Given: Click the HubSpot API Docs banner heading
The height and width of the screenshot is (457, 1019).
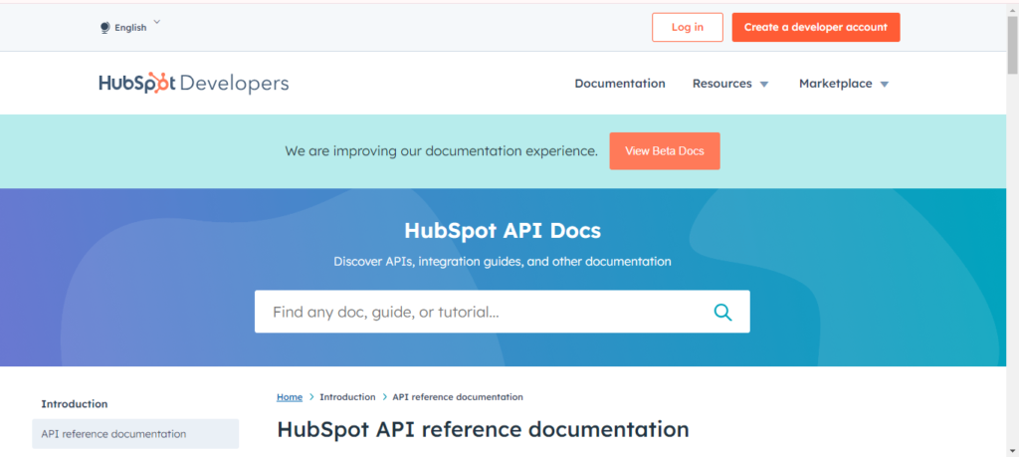Looking at the screenshot, I should [503, 231].
